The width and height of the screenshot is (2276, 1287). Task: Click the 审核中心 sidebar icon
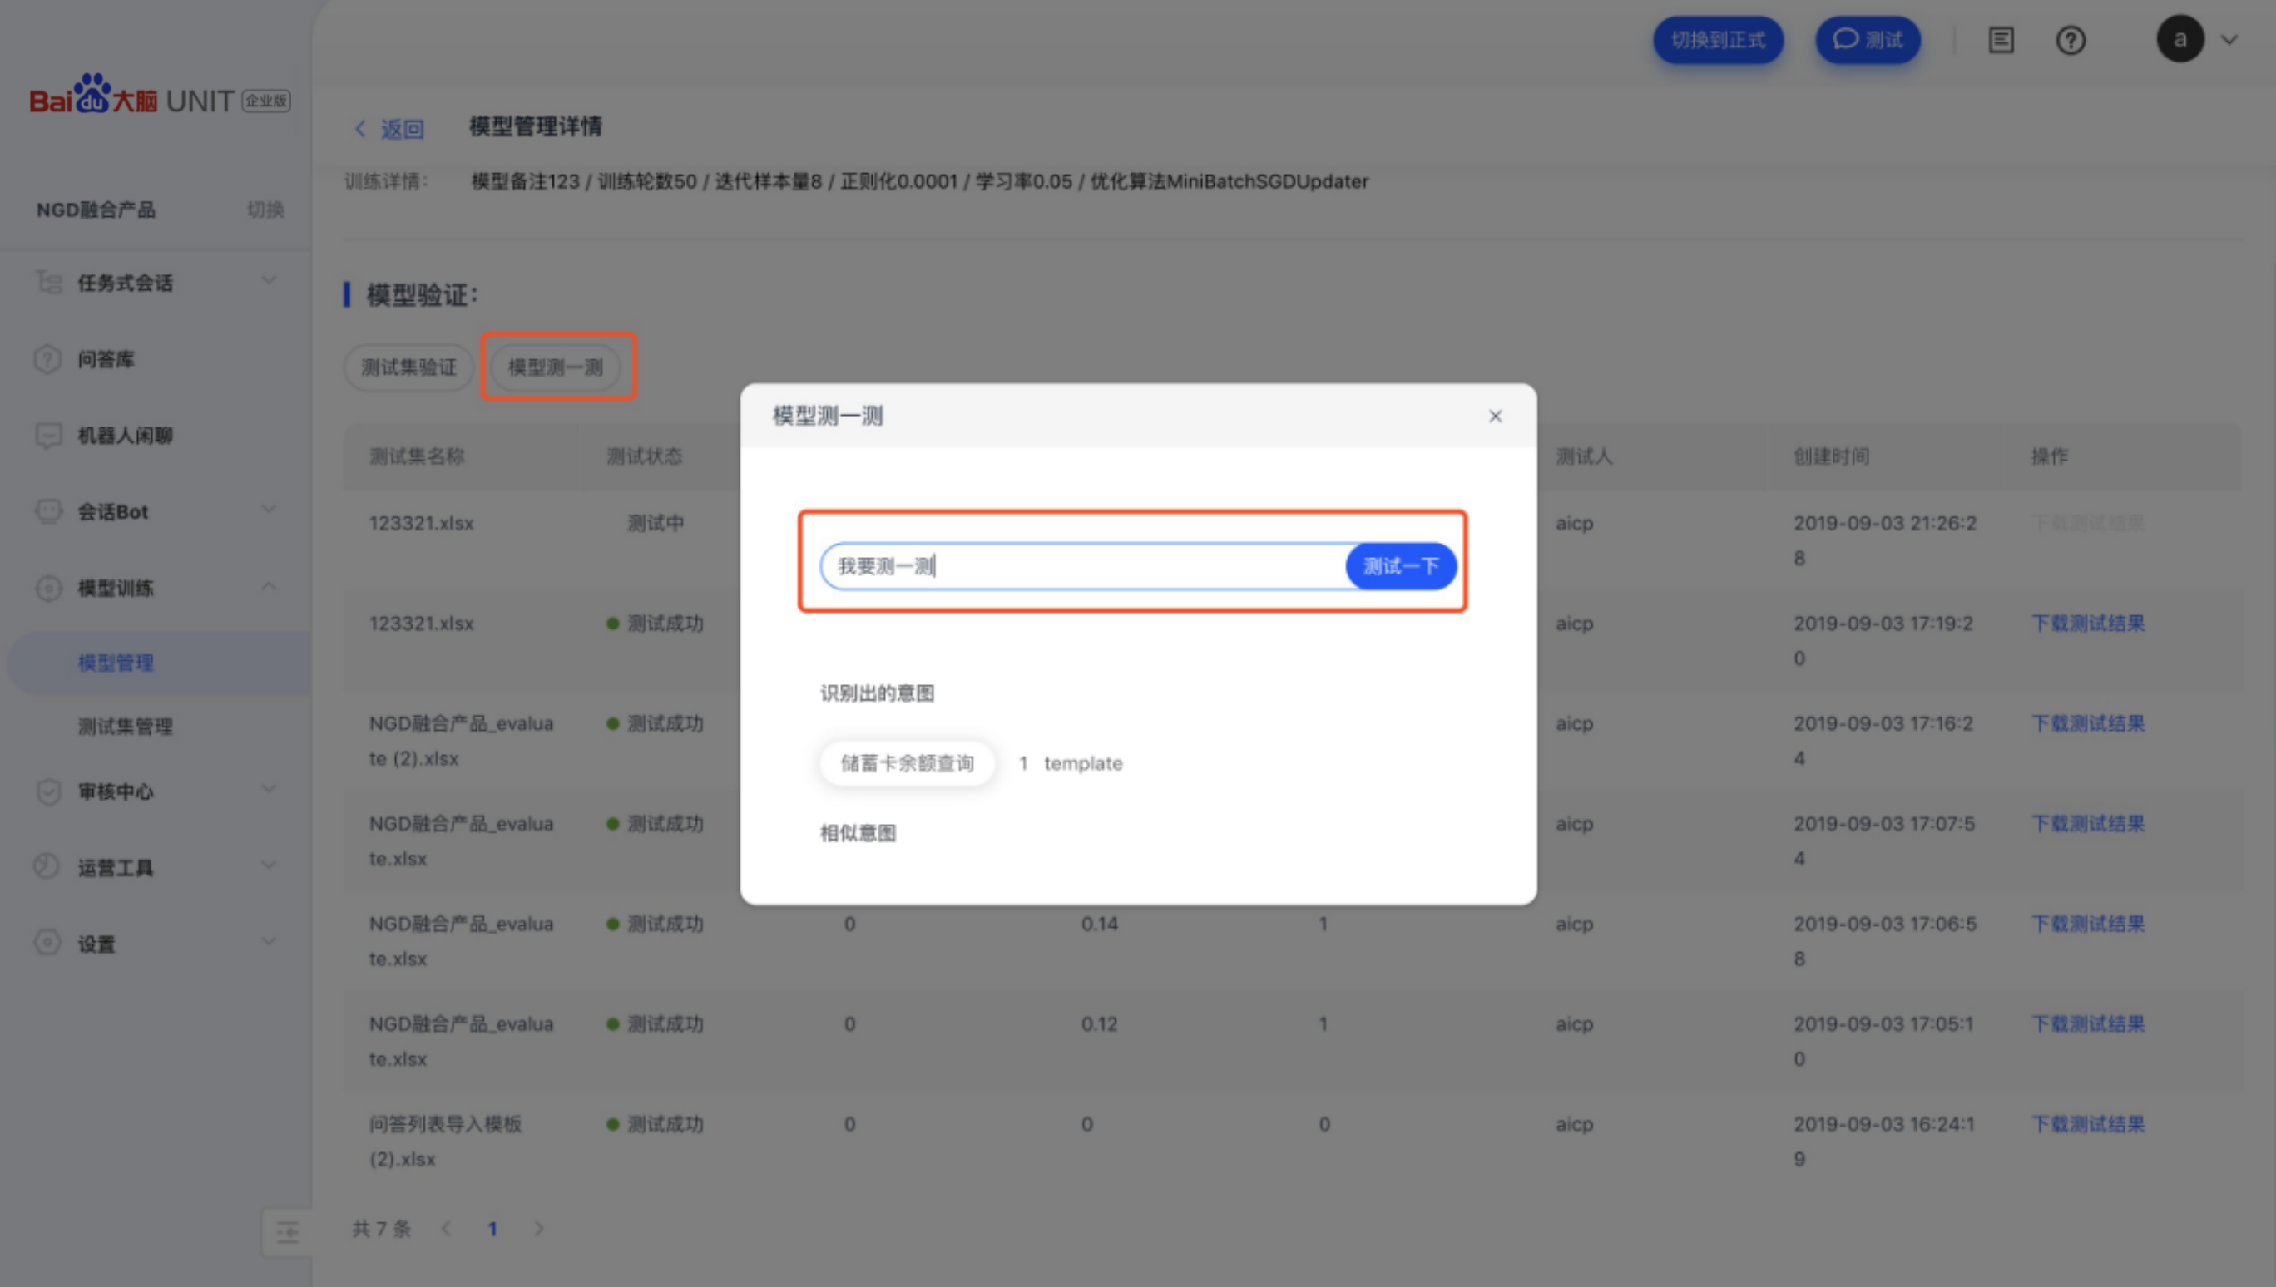point(47,791)
